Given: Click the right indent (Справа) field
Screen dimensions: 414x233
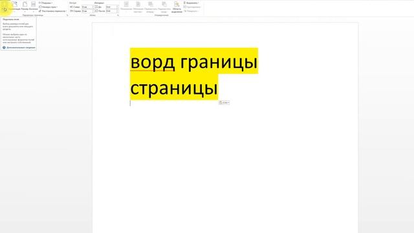Looking at the screenshot, I should click(87, 11).
